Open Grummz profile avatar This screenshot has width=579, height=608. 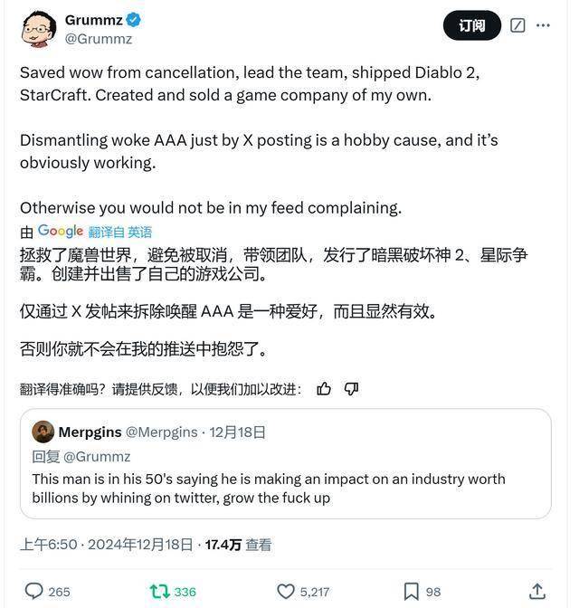37,29
